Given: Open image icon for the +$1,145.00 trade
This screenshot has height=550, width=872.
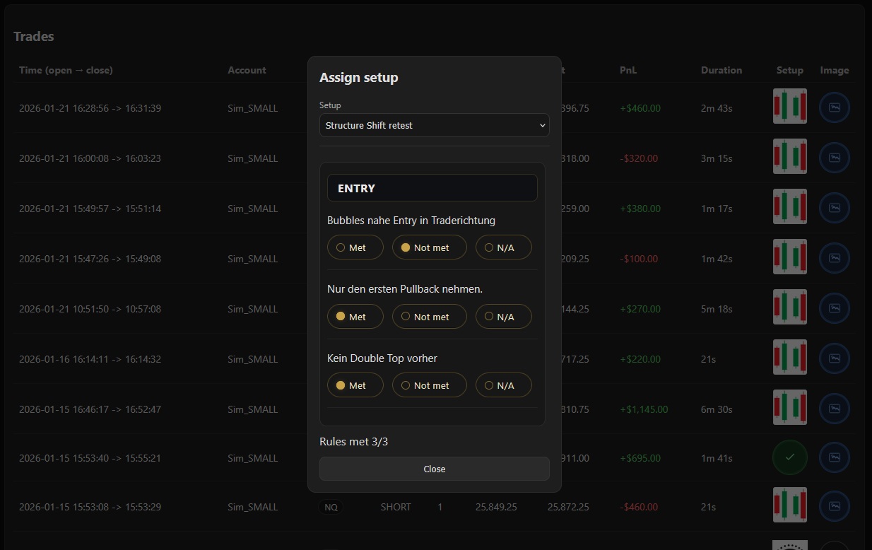Looking at the screenshot, I should coord(834,409).
